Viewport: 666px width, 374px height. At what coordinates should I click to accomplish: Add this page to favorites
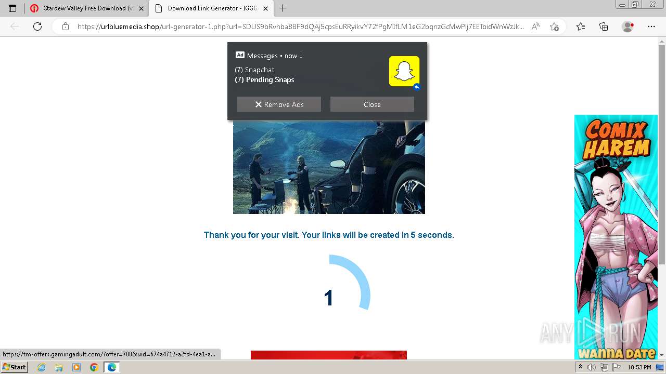point(554,26)
